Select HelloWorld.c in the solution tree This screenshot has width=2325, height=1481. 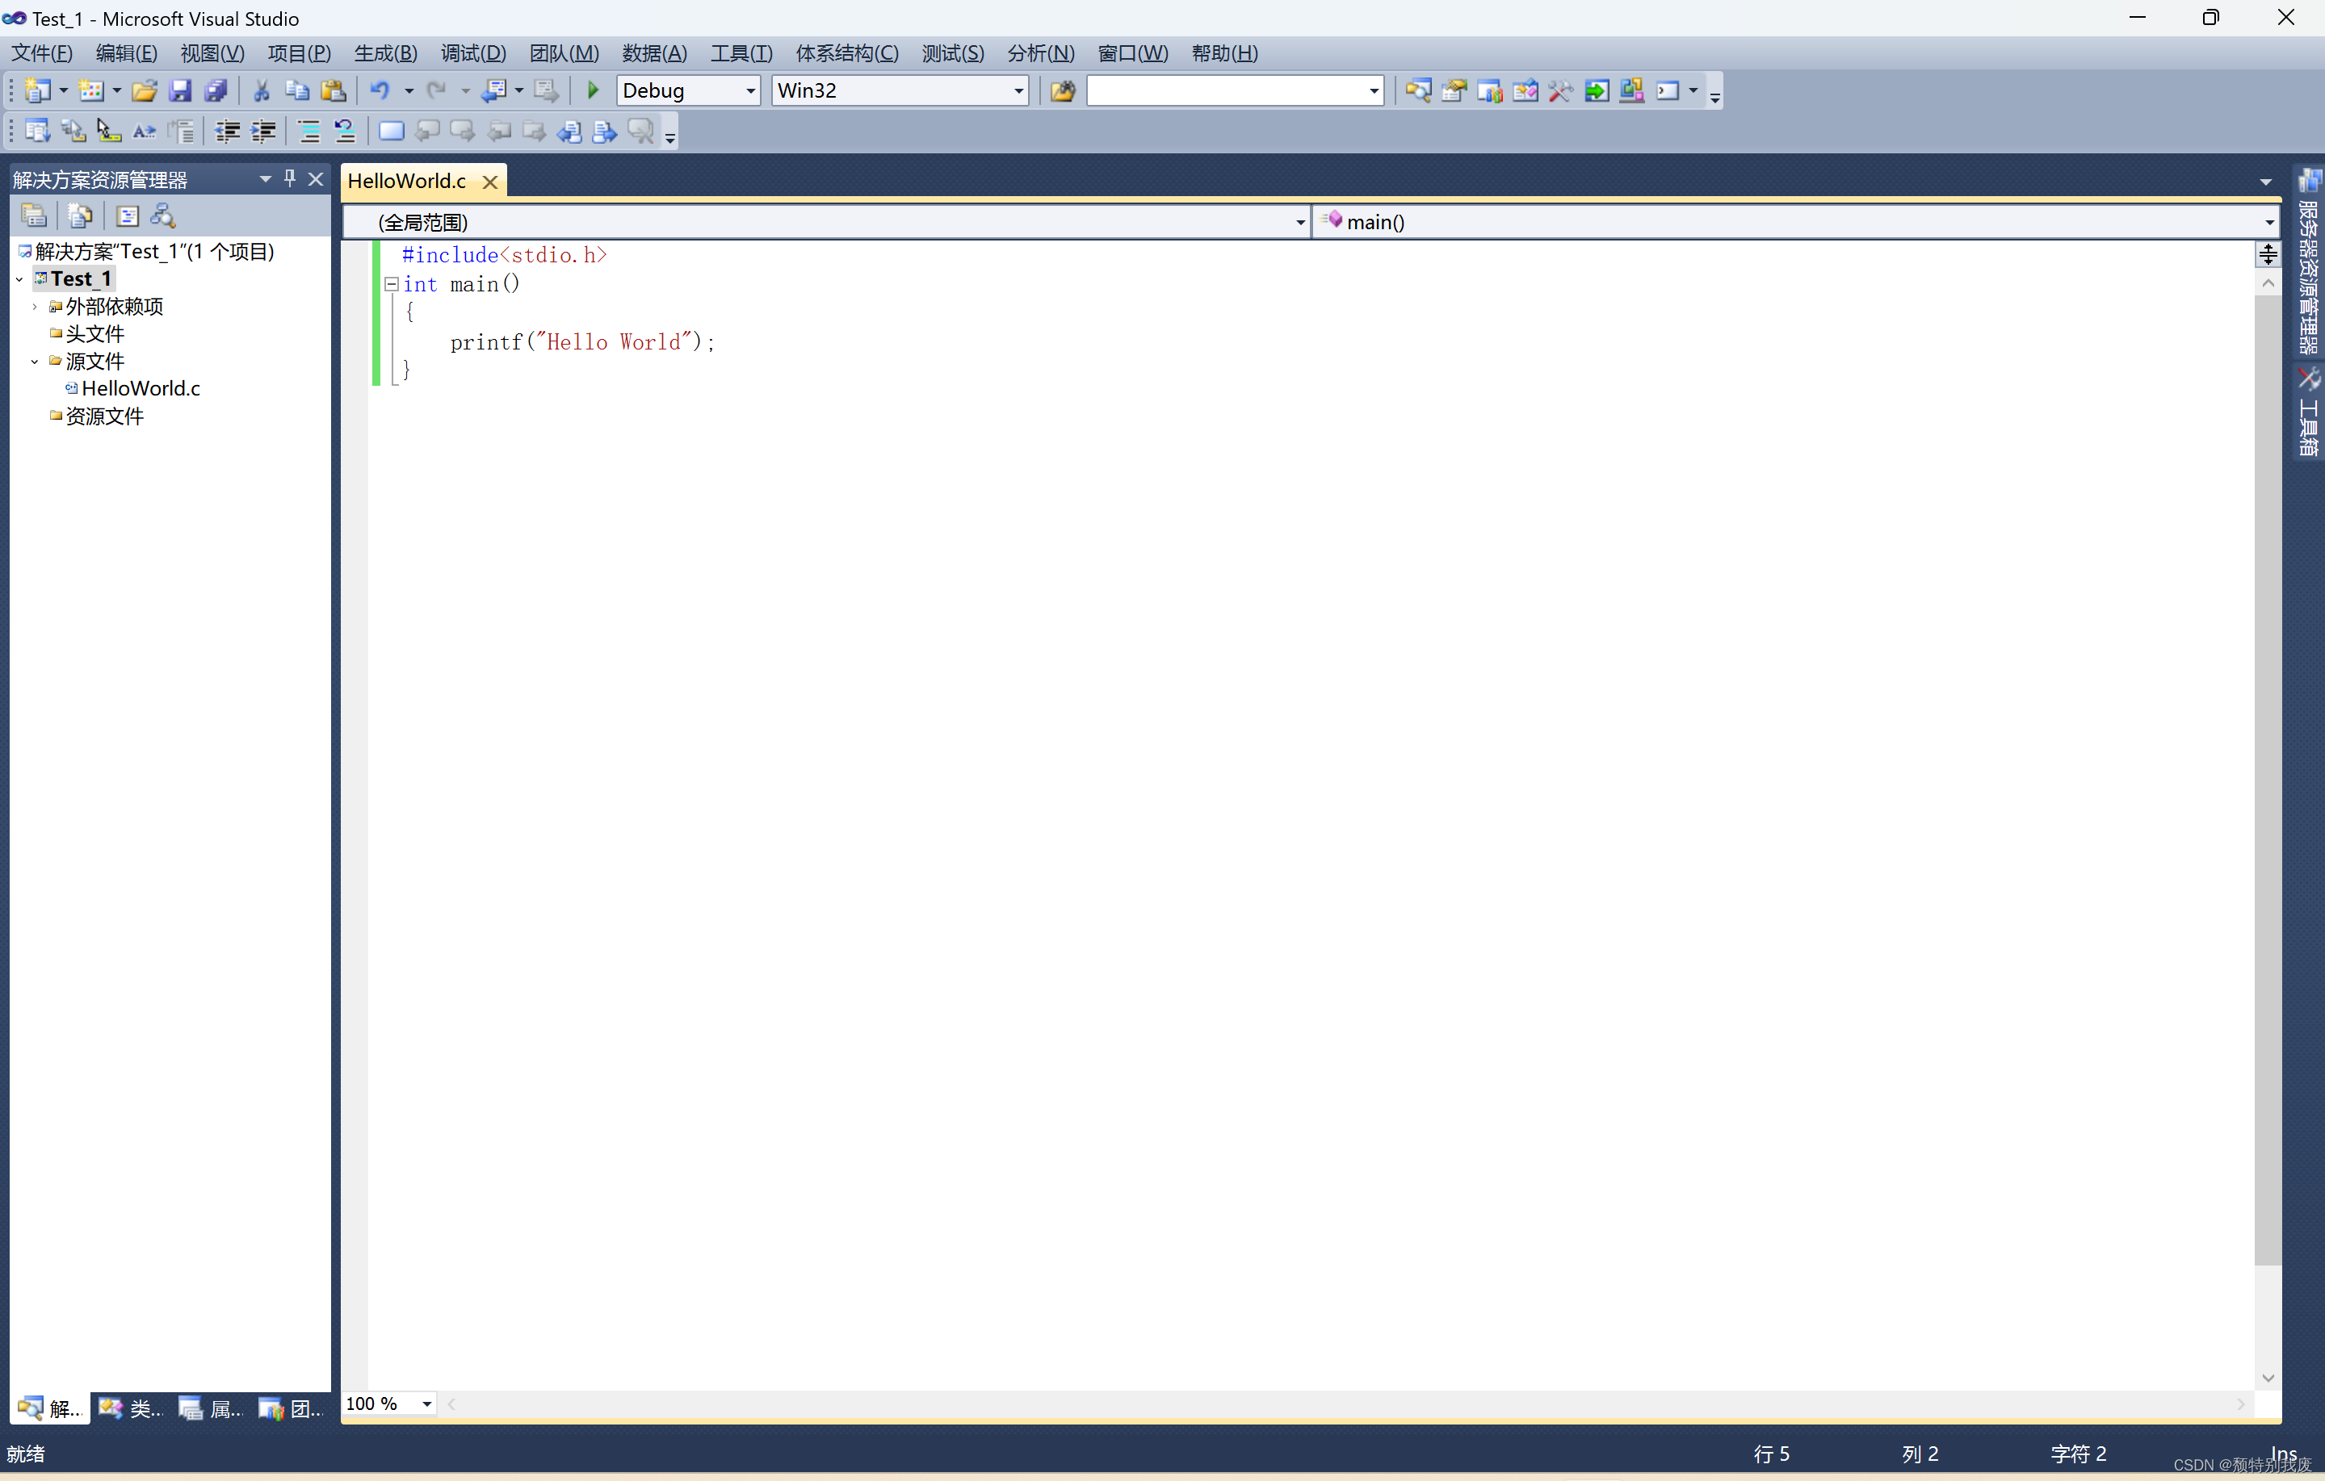[140, 388]
